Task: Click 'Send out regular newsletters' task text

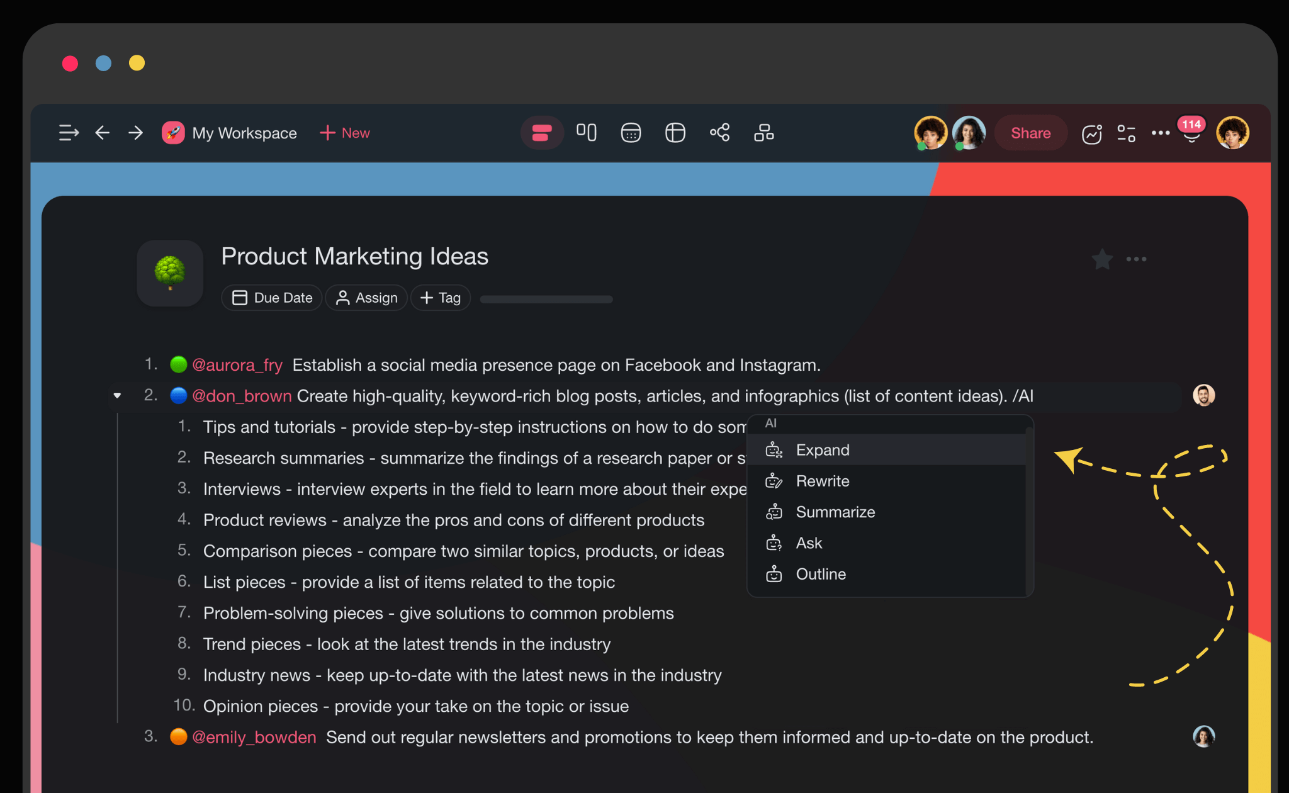Action: point(709,737)
